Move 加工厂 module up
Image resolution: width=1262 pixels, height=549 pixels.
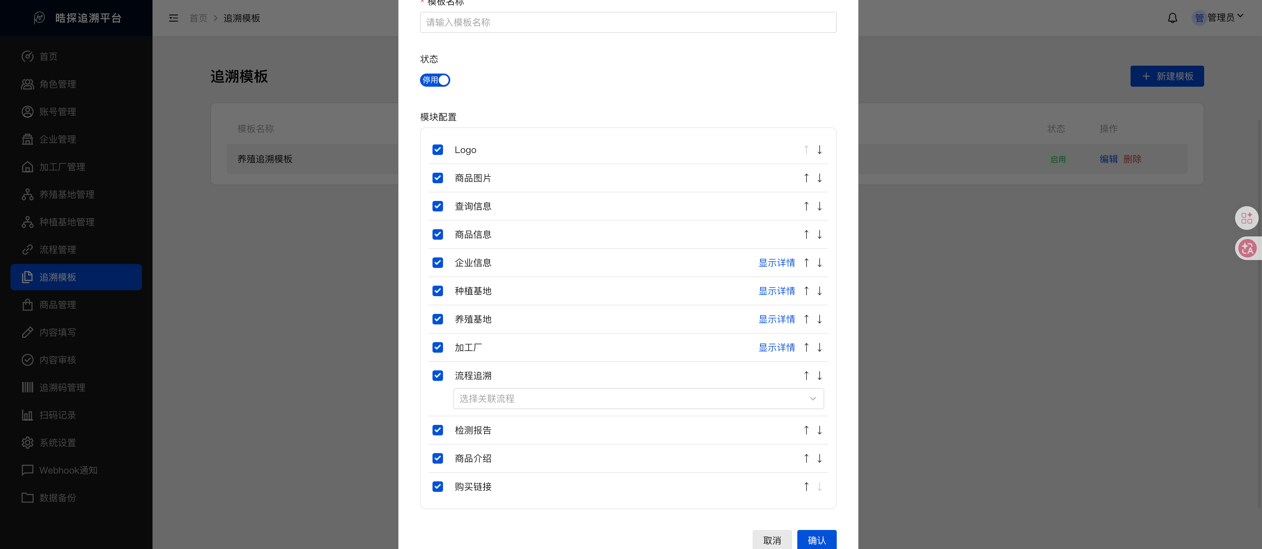tap(806, 347)
